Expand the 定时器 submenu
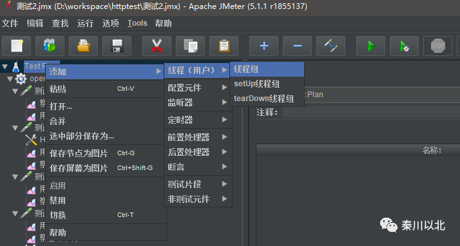 (x=198, y=120)
